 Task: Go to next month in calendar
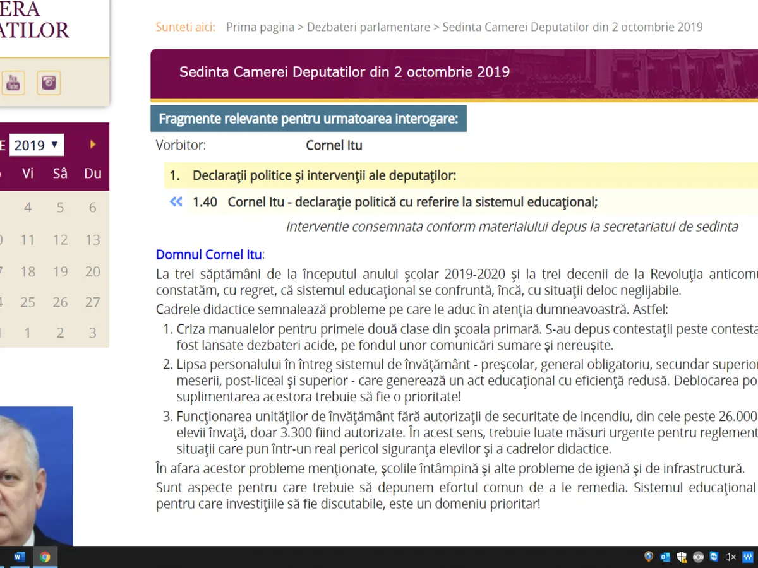(93, 145)
